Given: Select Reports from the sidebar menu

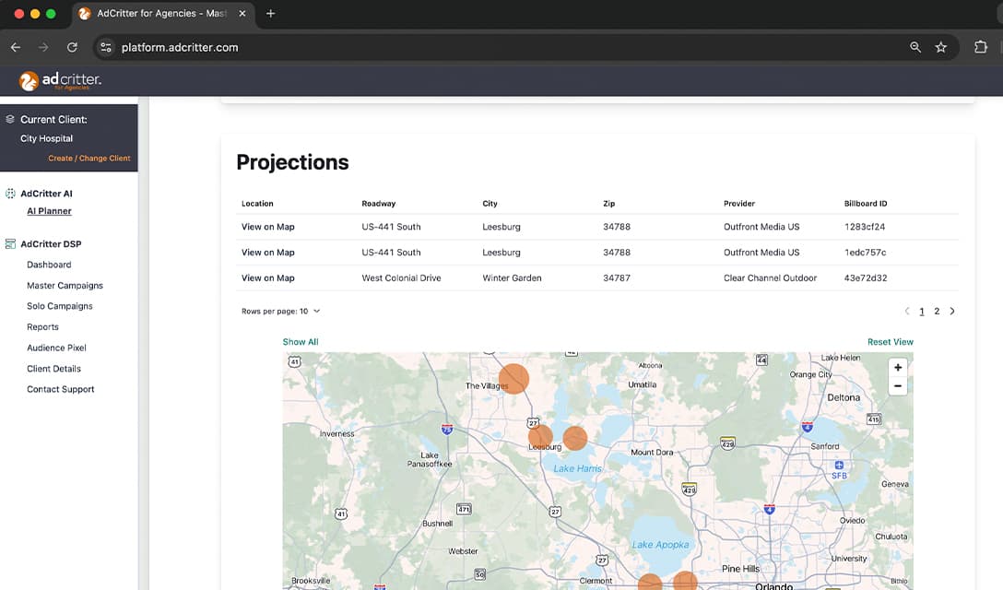Looking at the screenshot, I should [x=42, y=327].
